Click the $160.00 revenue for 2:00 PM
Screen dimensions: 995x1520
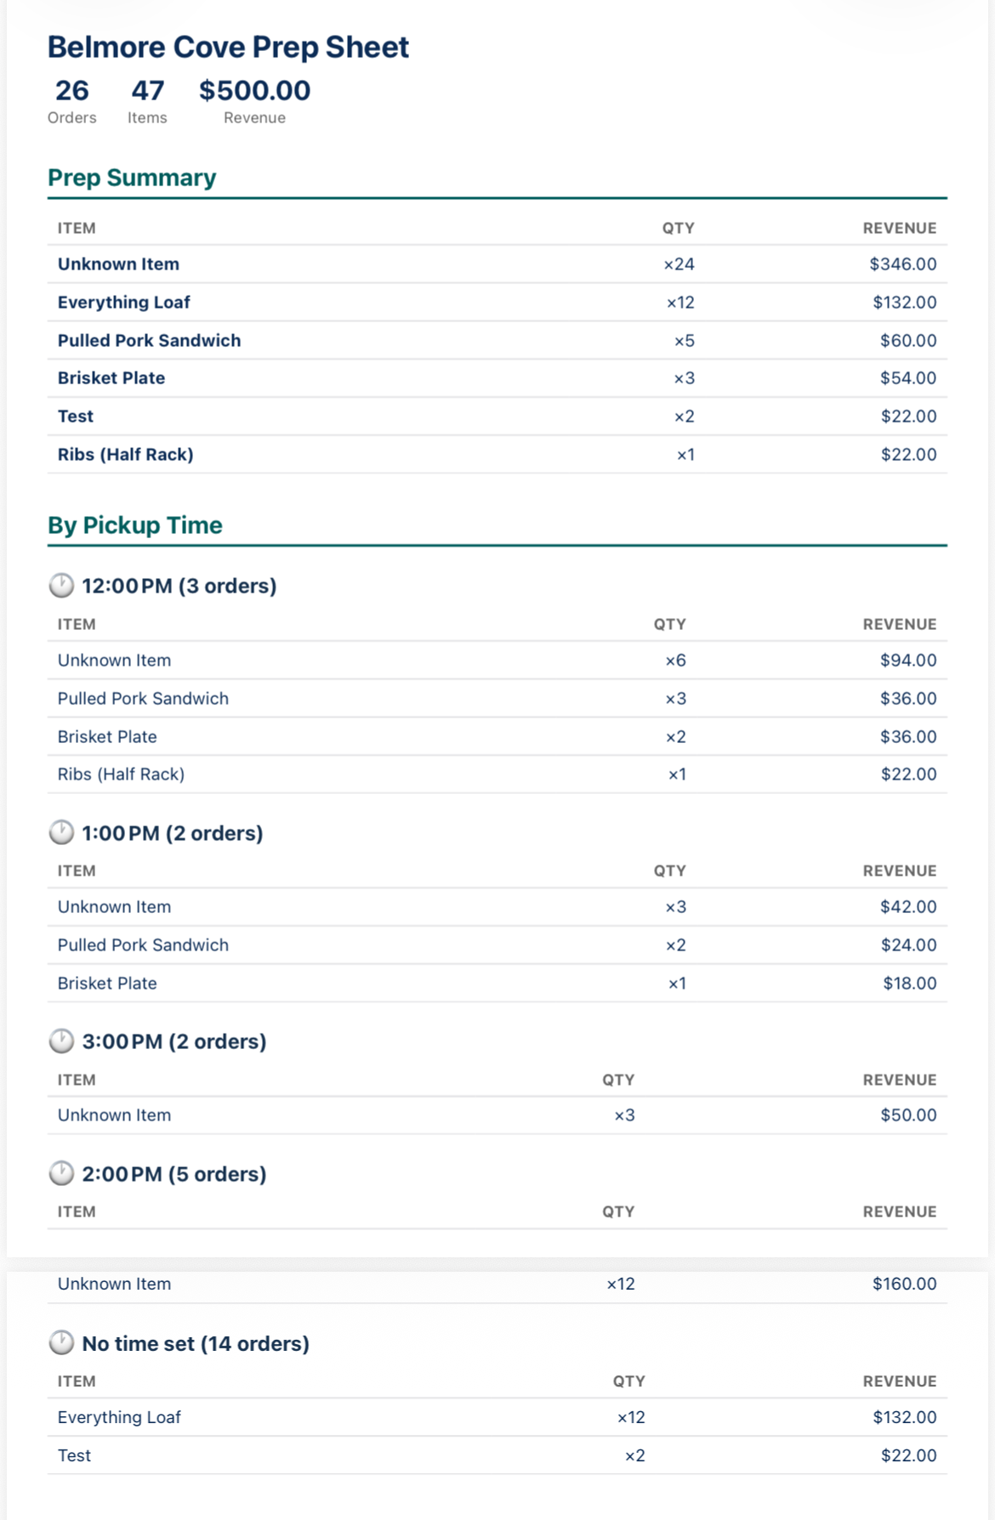tap(904, 1284)
